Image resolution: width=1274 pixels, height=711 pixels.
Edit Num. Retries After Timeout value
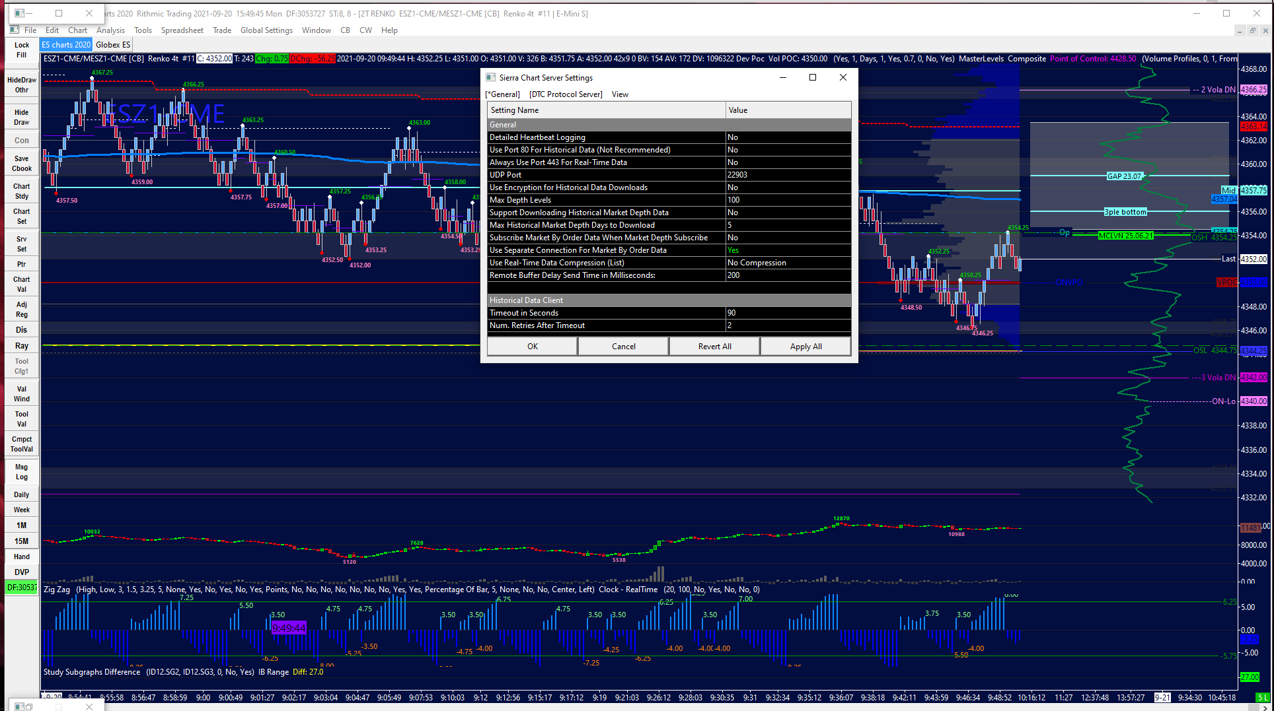point(788,325)
